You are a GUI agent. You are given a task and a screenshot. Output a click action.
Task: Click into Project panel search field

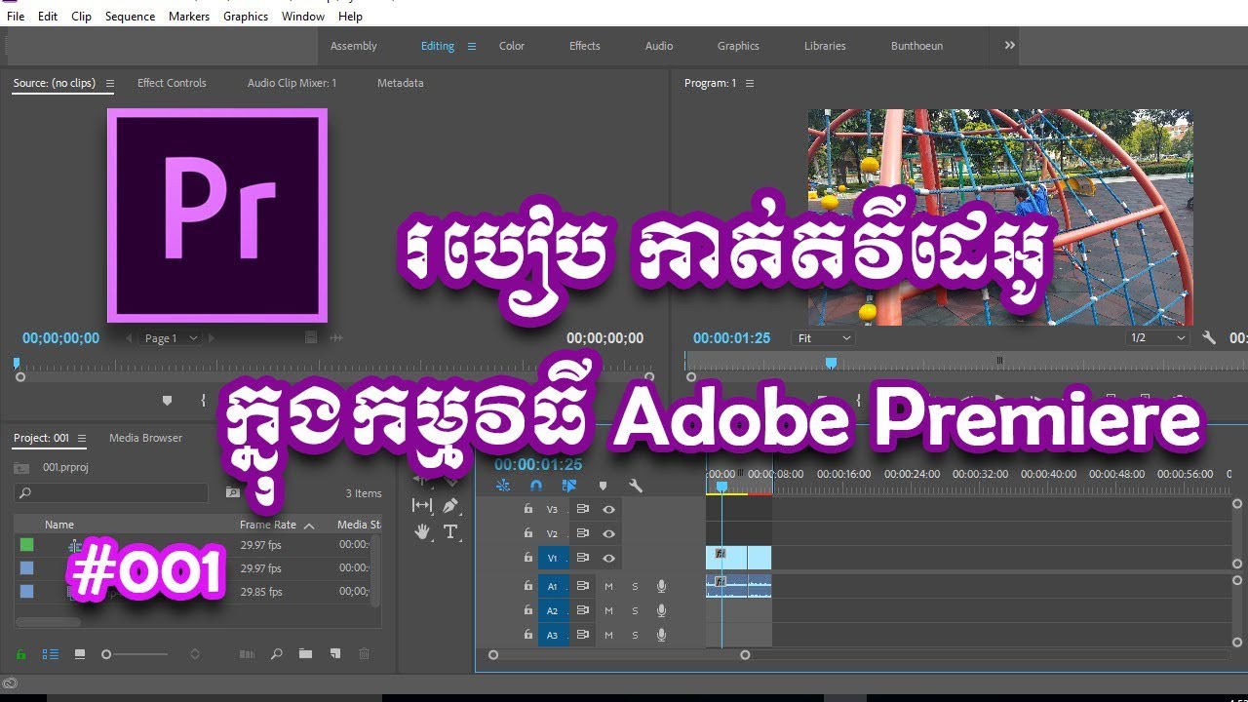click(111, 493)
